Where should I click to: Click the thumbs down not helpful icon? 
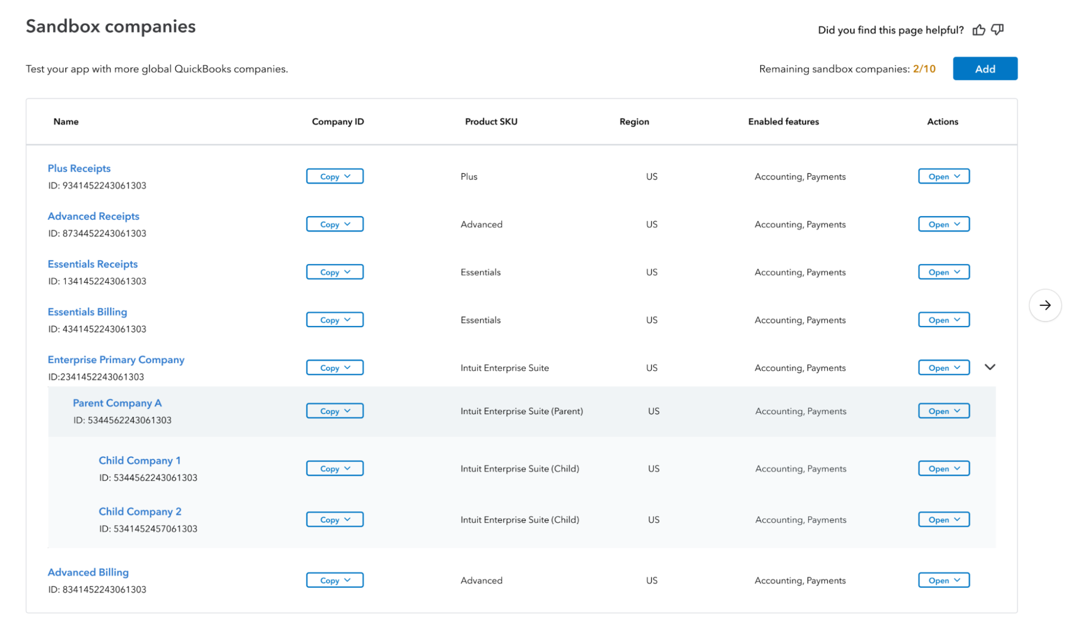[997, 30]
